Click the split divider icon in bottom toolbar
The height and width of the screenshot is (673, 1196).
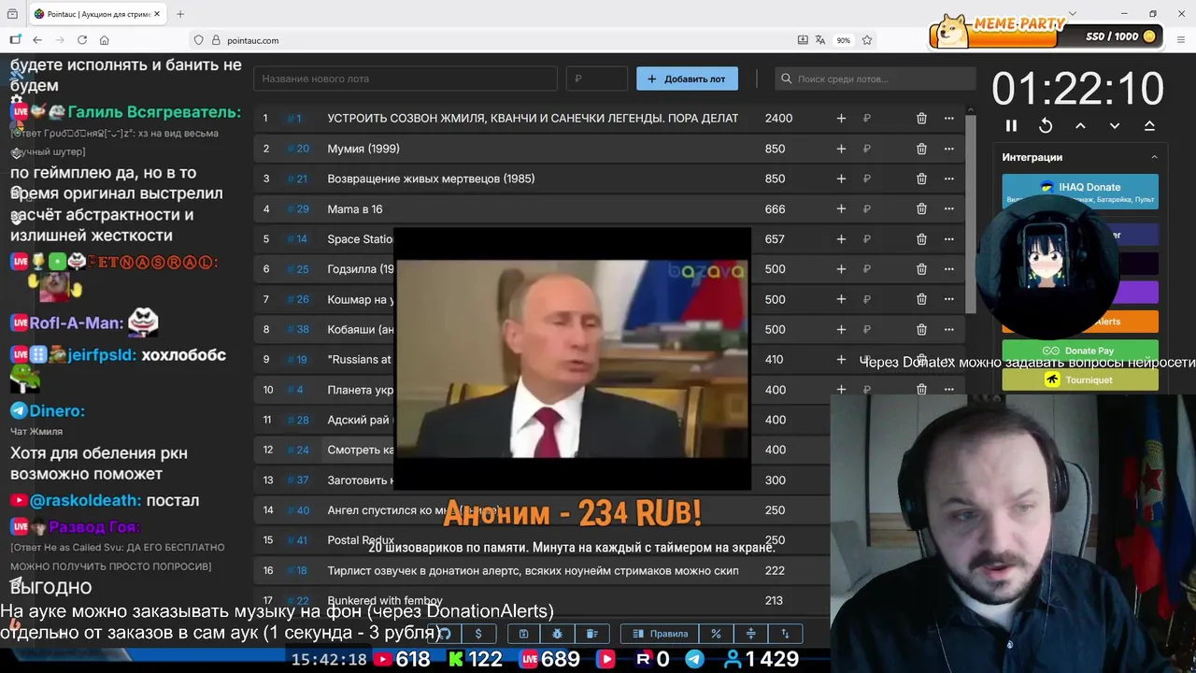[750, 634]
